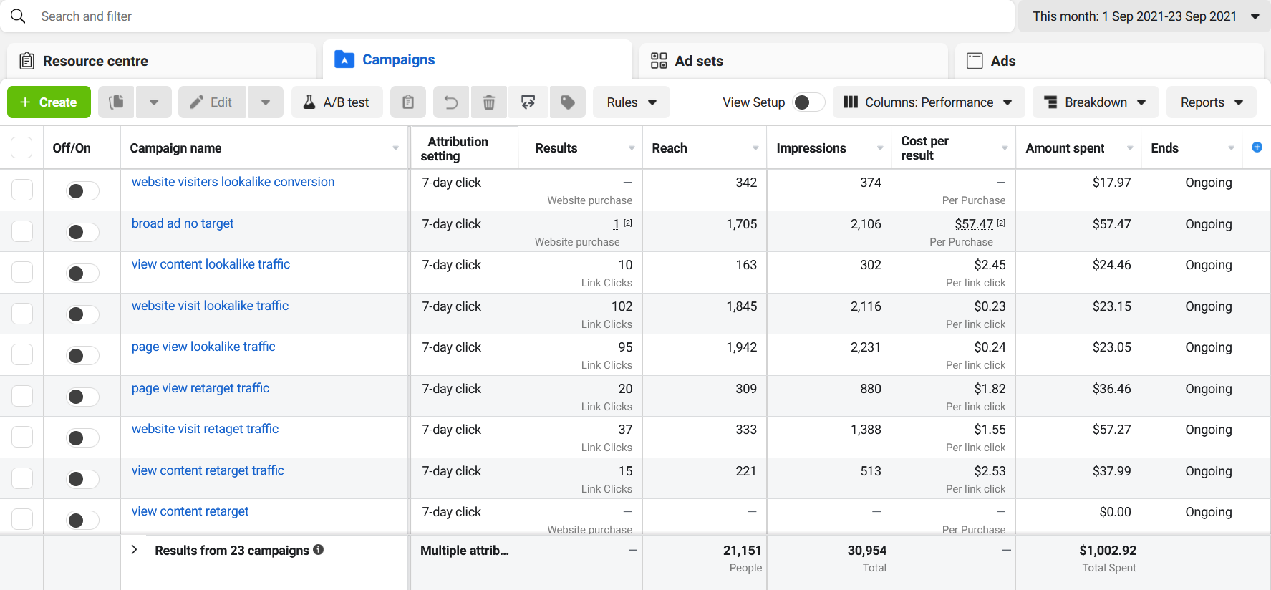Click the info icon beside Results from 23 campaigns
The height and width of the screenshot is (590, 1271).
point(319,550)
